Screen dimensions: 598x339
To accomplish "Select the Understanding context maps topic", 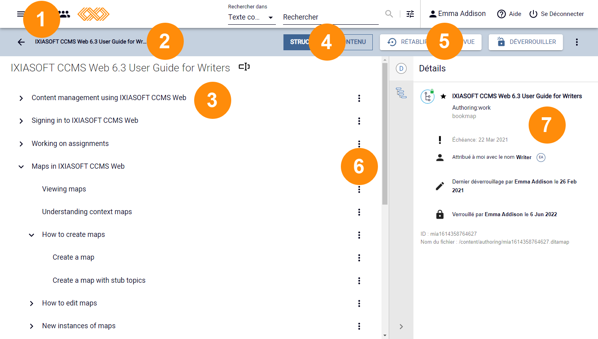I will pos(87,212).
